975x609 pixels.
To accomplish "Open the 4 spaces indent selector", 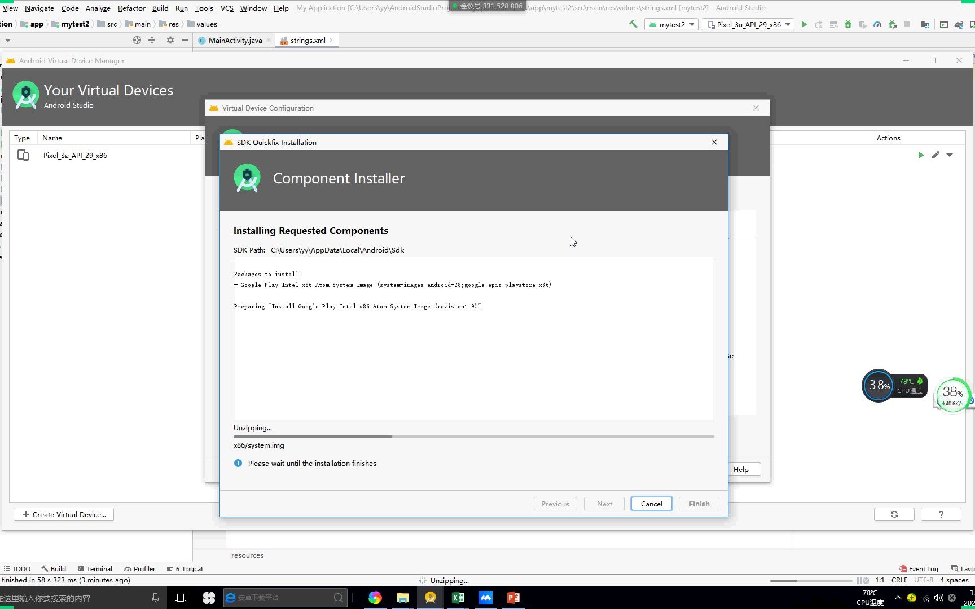I will pyautogui.click(x=954, y=580).
